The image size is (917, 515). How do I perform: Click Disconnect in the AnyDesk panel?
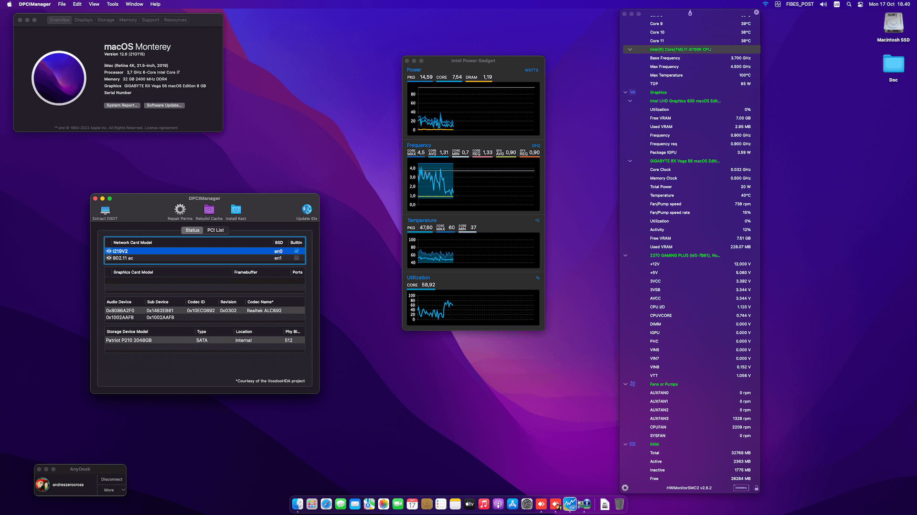112,479
